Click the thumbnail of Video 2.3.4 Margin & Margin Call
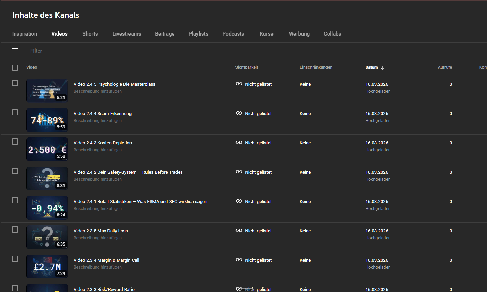This screenshot has height=292, width=487. coord(47,266)
